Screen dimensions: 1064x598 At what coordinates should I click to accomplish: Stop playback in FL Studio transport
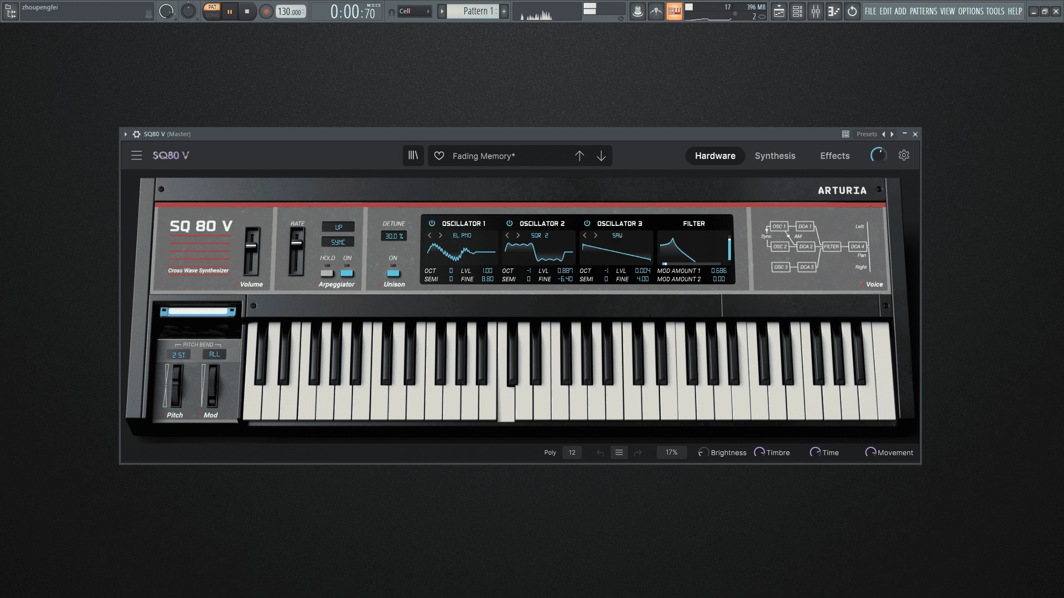click(247, 11)
